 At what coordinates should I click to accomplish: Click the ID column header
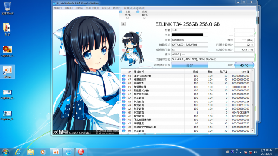[x=129, y=71]
